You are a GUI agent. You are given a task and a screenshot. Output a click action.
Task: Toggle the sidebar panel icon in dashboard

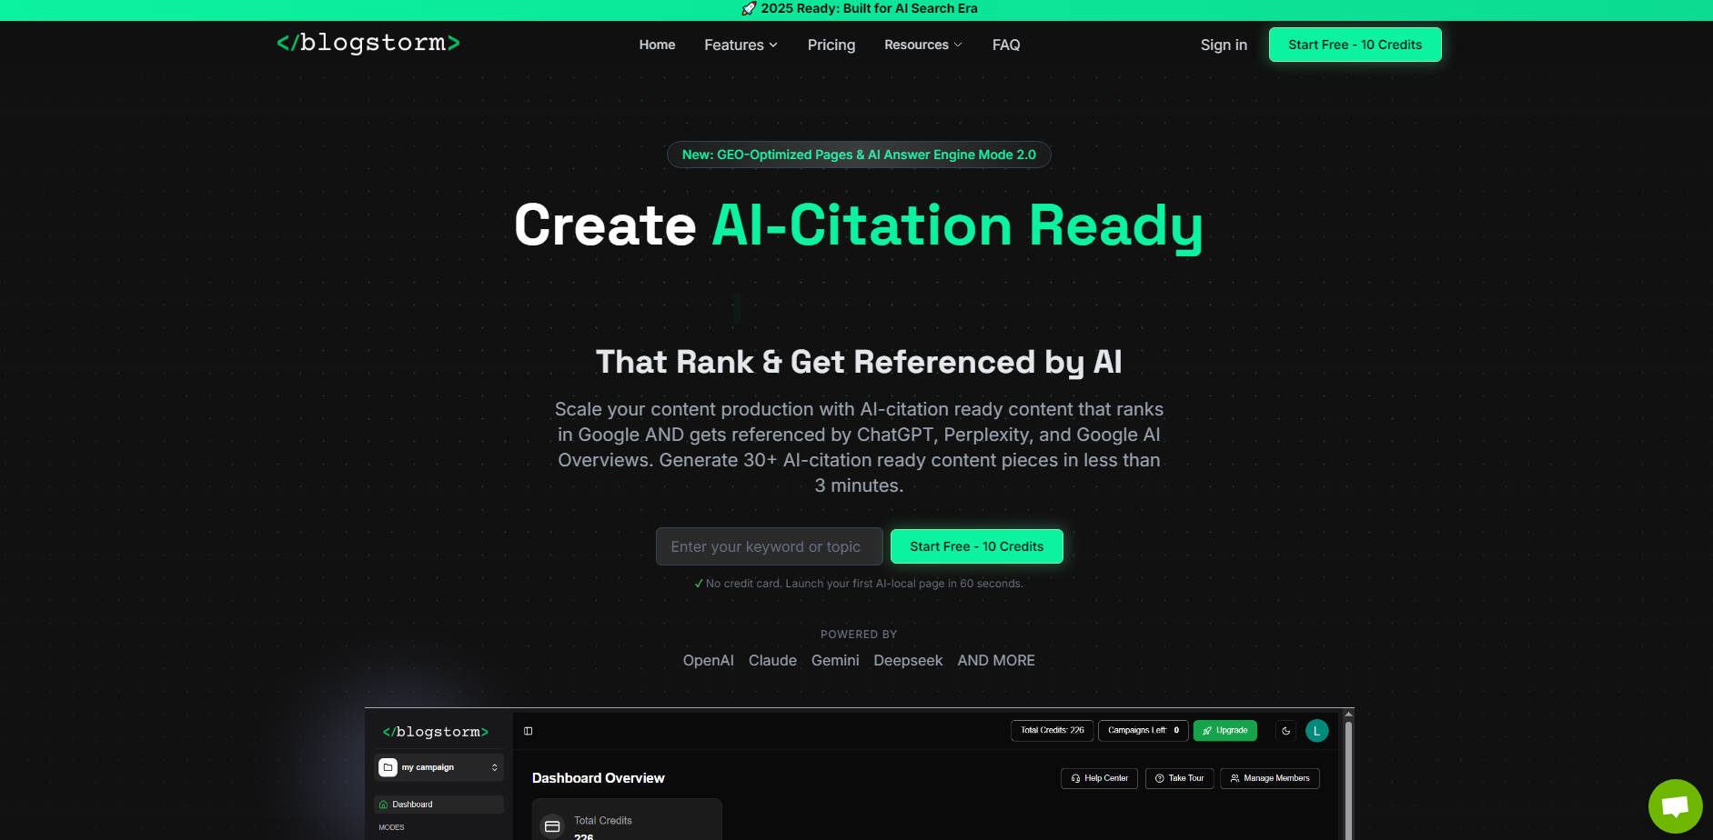(528, 731)
